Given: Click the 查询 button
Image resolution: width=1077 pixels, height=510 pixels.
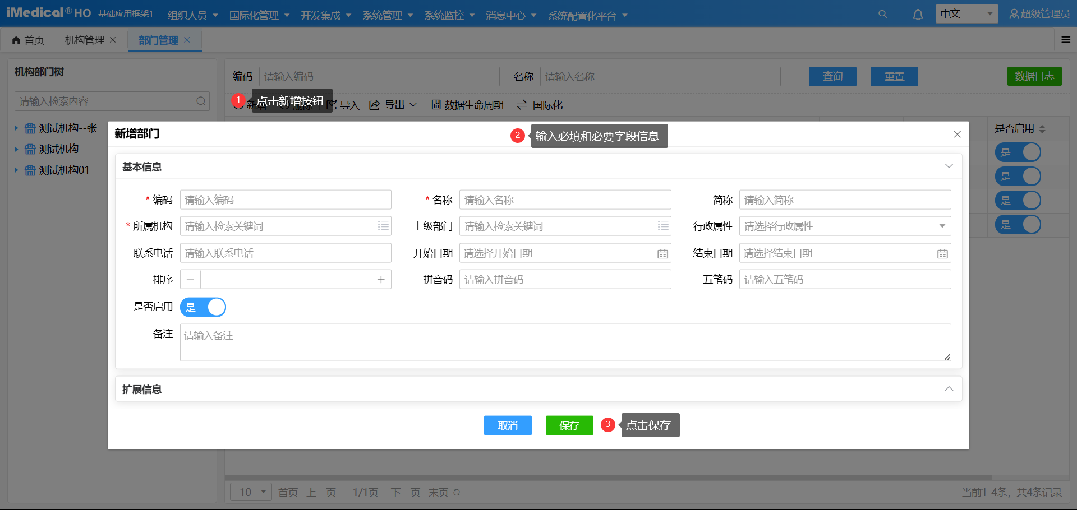Looking at the screenshot, I should pyautogui.click(x=832, y=76).
